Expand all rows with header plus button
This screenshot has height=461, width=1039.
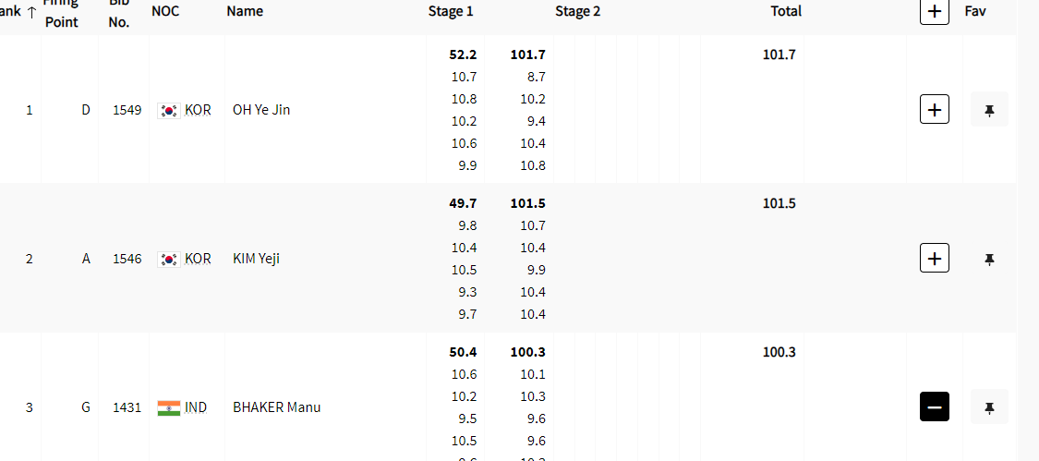point(935,11)
